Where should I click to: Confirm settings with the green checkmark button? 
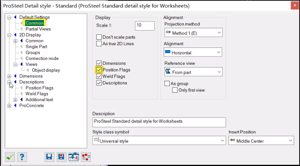(10, 157)
